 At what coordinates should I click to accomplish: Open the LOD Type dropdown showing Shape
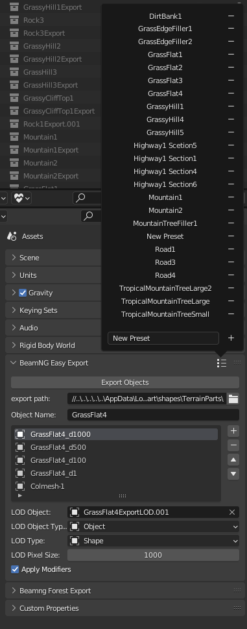[x=154, y=541]
